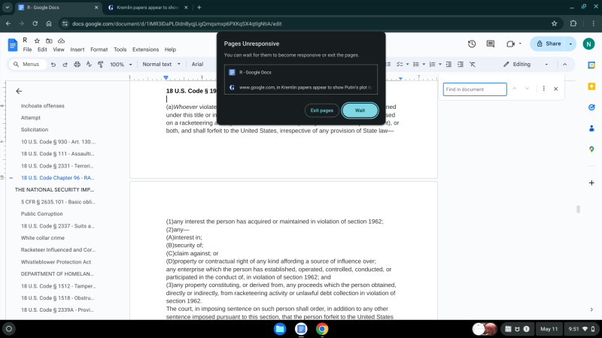The height and width of the screenshot is (338, 602).
Task: Bookmark this page with address bar star
Action: point(555,23)
